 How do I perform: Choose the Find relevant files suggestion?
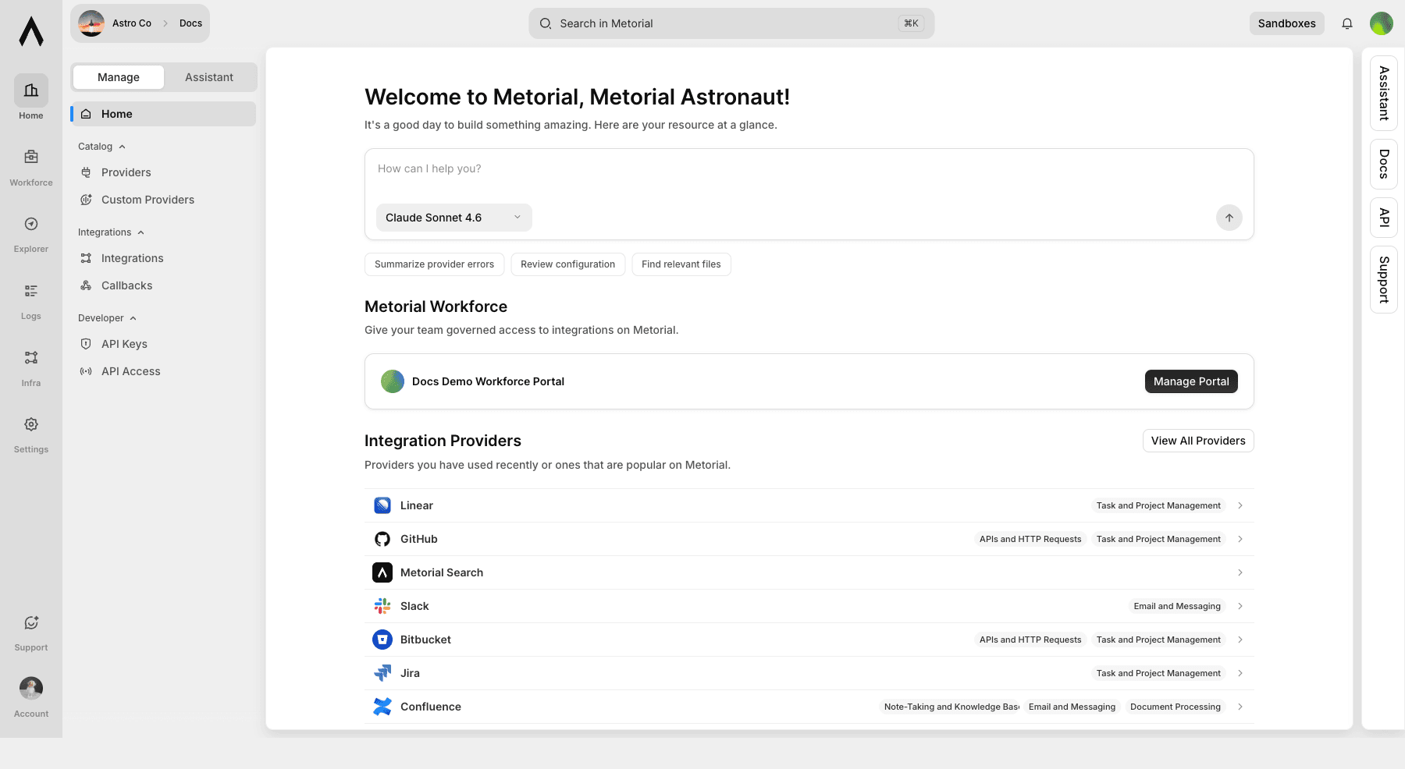[681, 264]
